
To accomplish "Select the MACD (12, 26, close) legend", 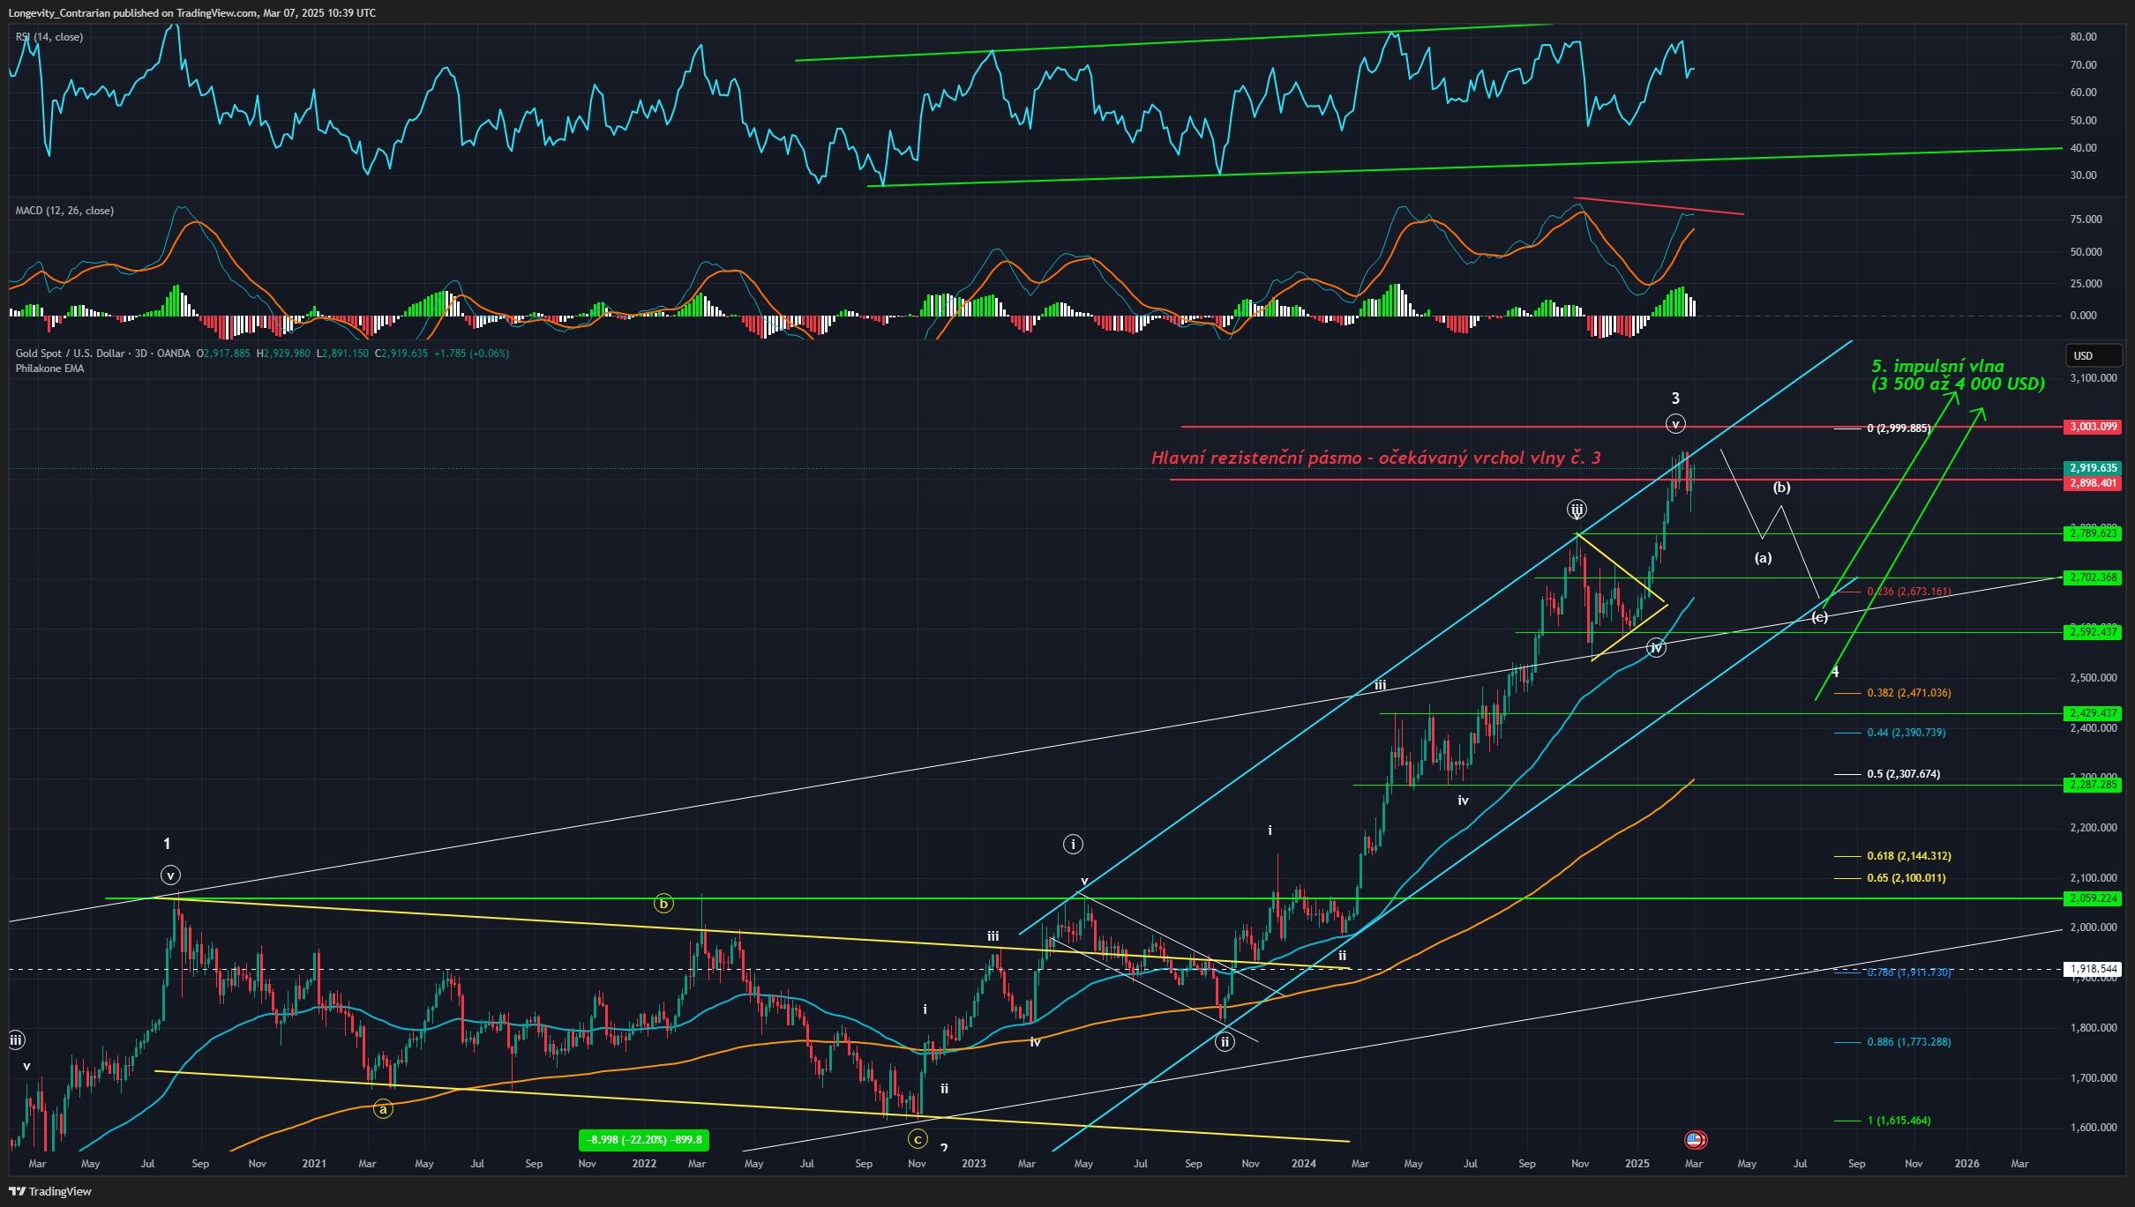I will tap(64, 211).
